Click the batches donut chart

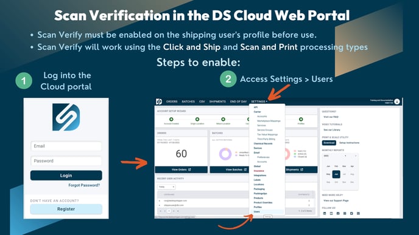coord(225,154)
